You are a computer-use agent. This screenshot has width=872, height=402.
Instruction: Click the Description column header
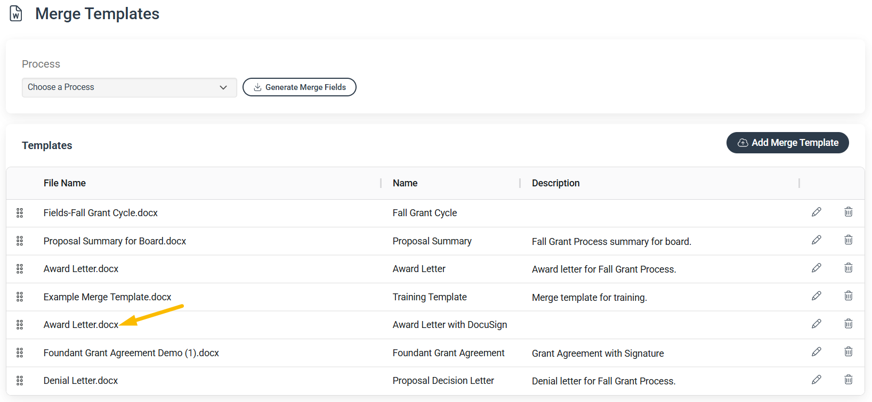pyautogui.click(x=555, y=183)
